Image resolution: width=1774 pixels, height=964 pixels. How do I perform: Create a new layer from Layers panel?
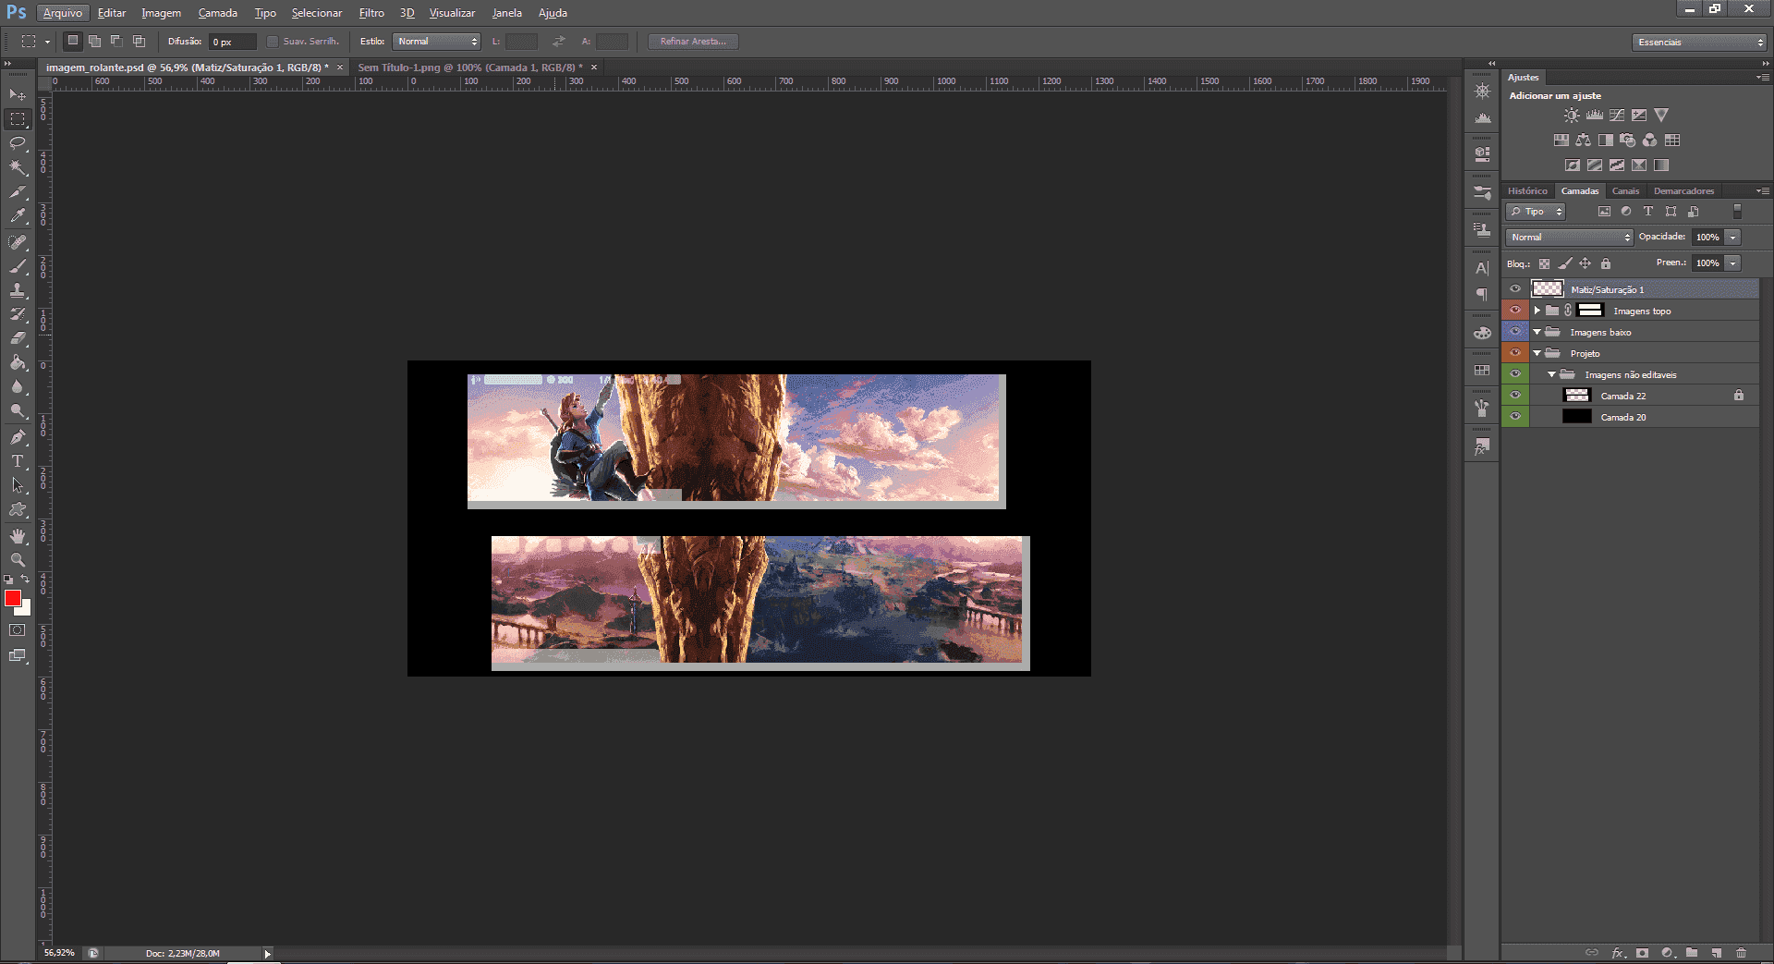click(1717, 953)
